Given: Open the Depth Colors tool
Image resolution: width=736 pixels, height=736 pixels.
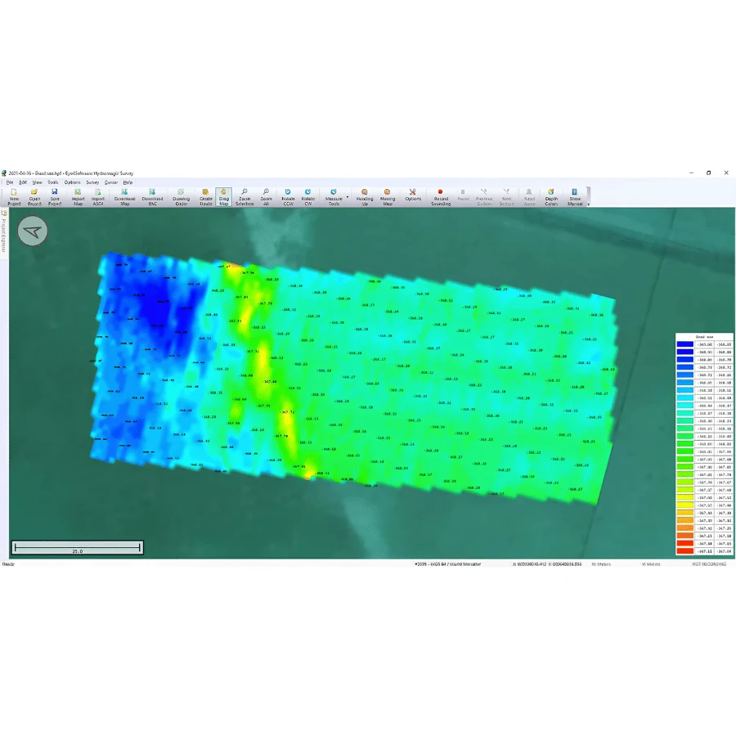Looking at the screenshot, I should (551, 197).
